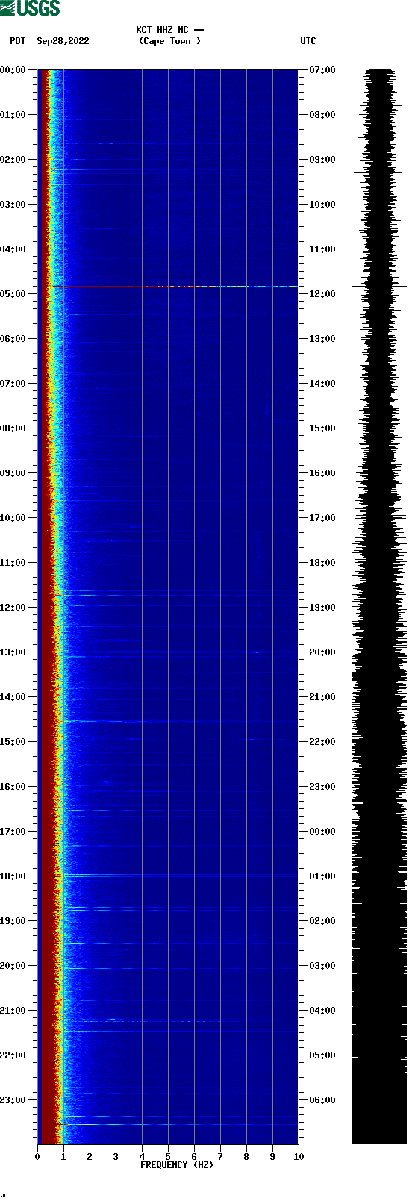Click the PDT time label 19:00

tap(13, 921)
